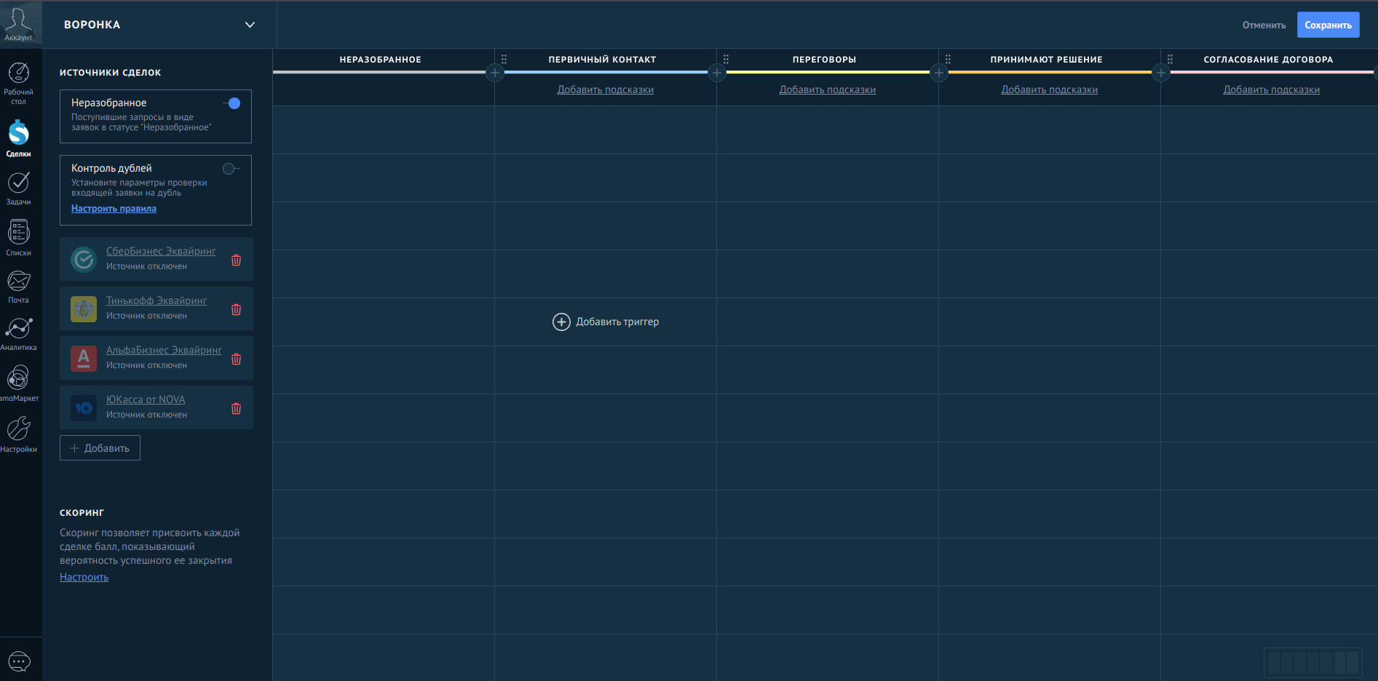Open the chat bubble icon
The image size is (1378, 681).
(19, 661)
